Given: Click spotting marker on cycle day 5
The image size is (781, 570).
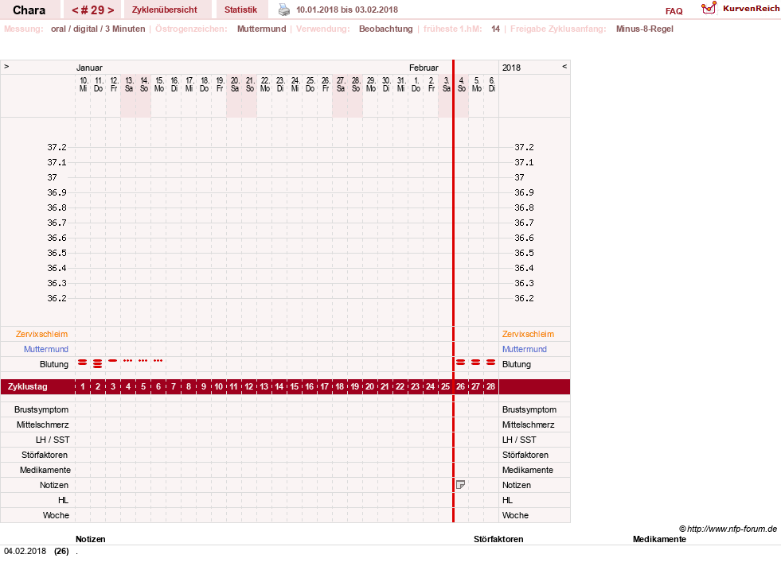Looking at the screenshot, I should tap(143, 361).
